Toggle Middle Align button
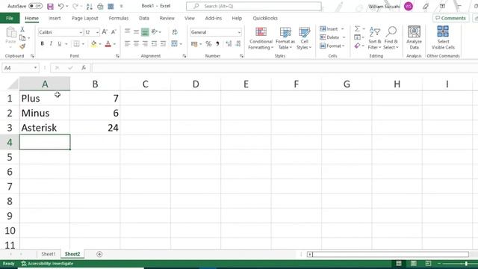Screen dimensions: 478x269 tap(136, 31)
